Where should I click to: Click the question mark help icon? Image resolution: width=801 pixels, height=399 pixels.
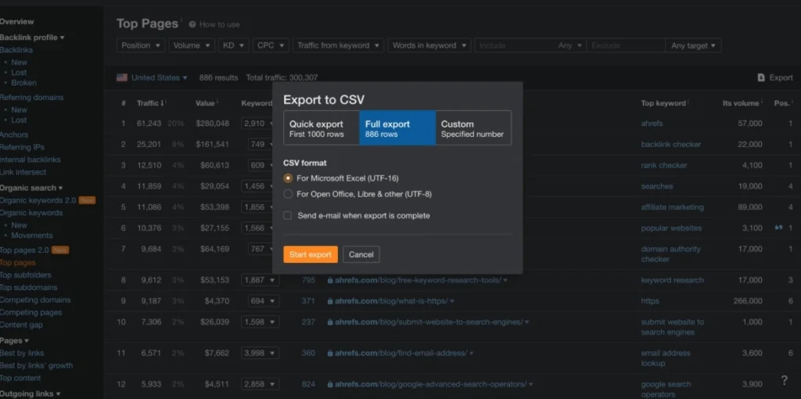[x=784, y=380]
